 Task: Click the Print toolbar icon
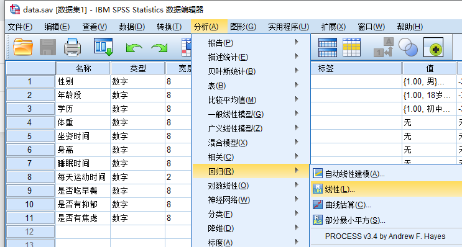pos(73,47)
